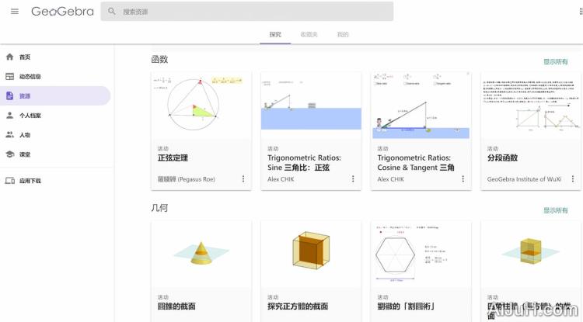This screenshot has height=322, width=583.
Task: Click the 函数 section heading
Action: tap(159, 59)
